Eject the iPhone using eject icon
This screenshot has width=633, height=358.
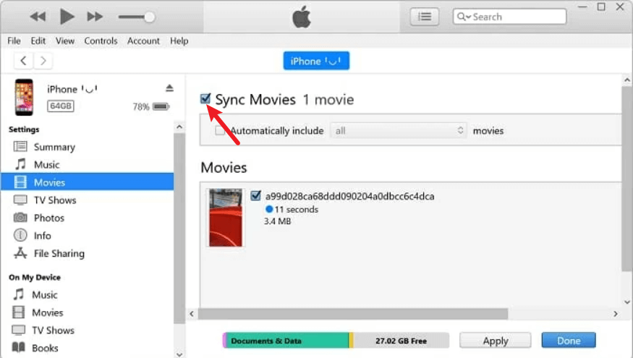[169, 88]
